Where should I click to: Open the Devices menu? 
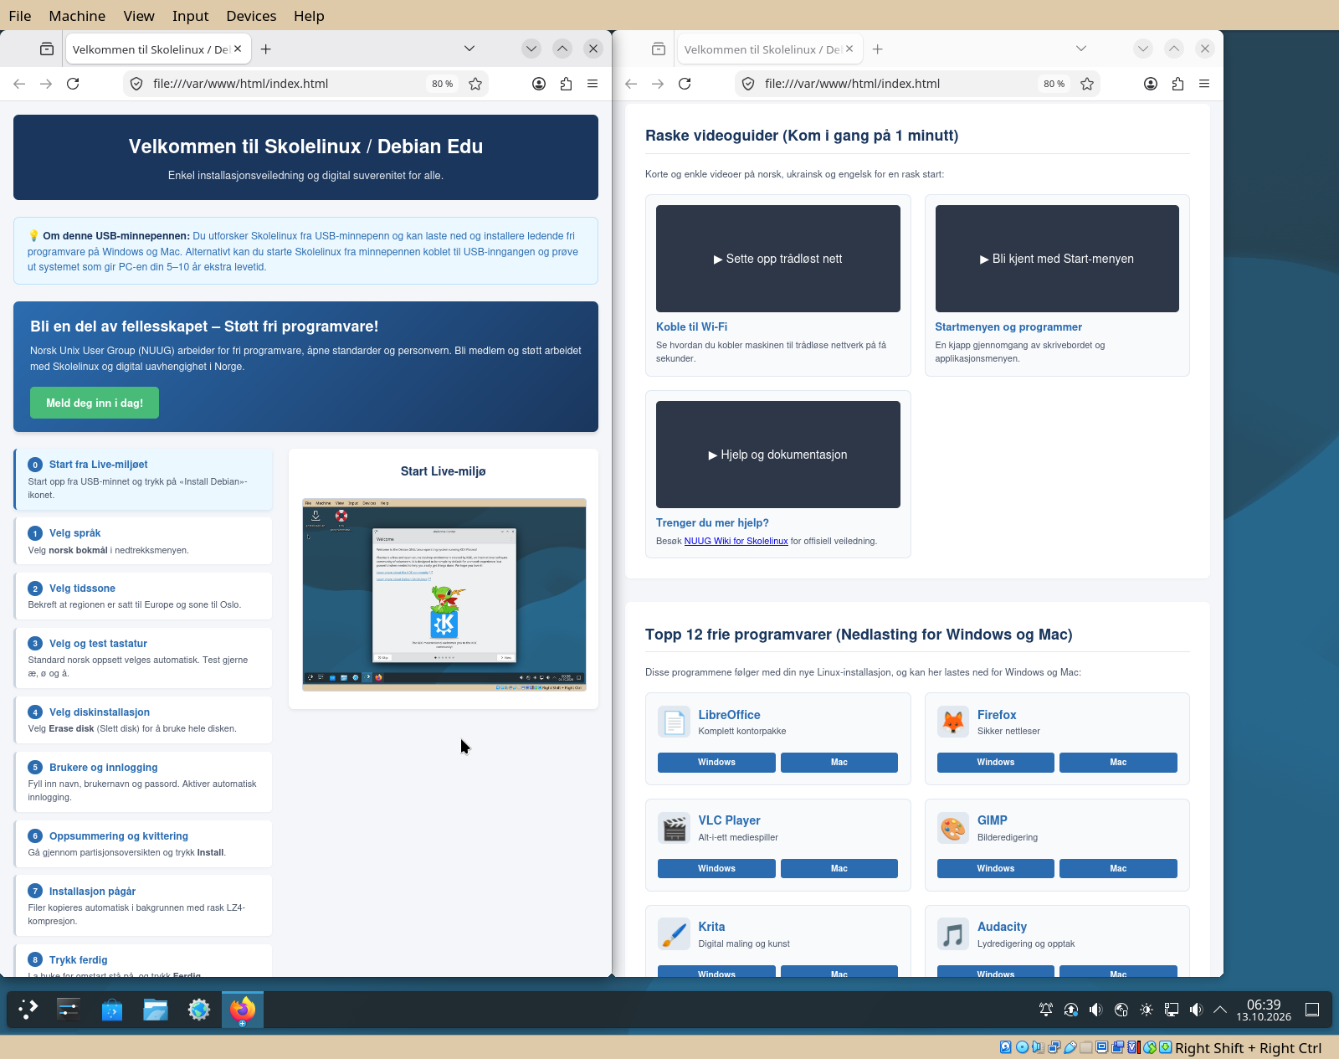pos(251,16)
